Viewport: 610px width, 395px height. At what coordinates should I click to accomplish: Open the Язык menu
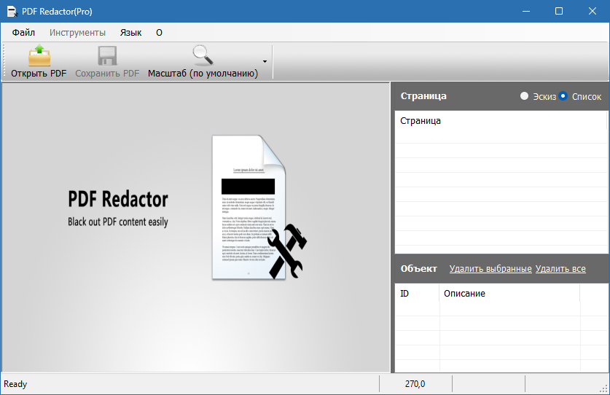[x=130, y=32]
